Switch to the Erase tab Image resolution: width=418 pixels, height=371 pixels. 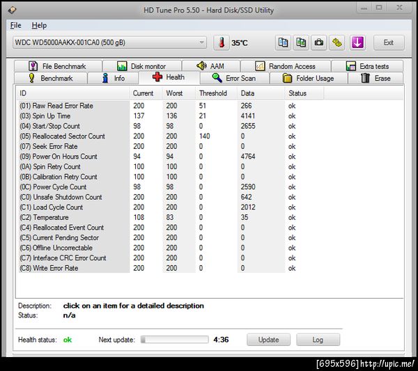(376, 78)
